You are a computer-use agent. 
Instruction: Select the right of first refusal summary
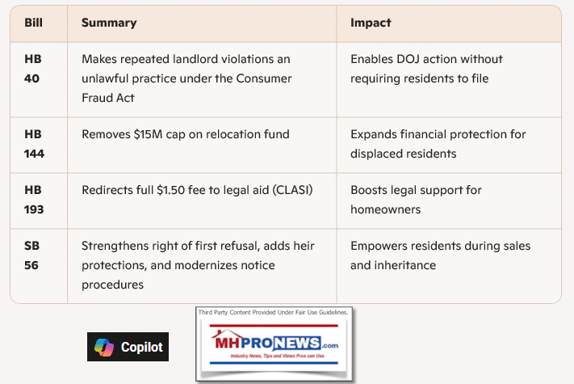(198, 265)
